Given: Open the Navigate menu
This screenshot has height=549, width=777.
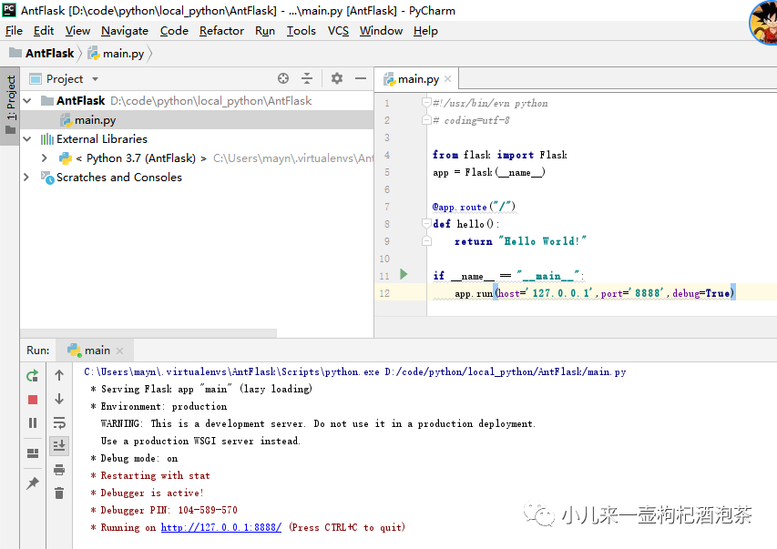Looking at the screenshot, I should coord(125,31).
